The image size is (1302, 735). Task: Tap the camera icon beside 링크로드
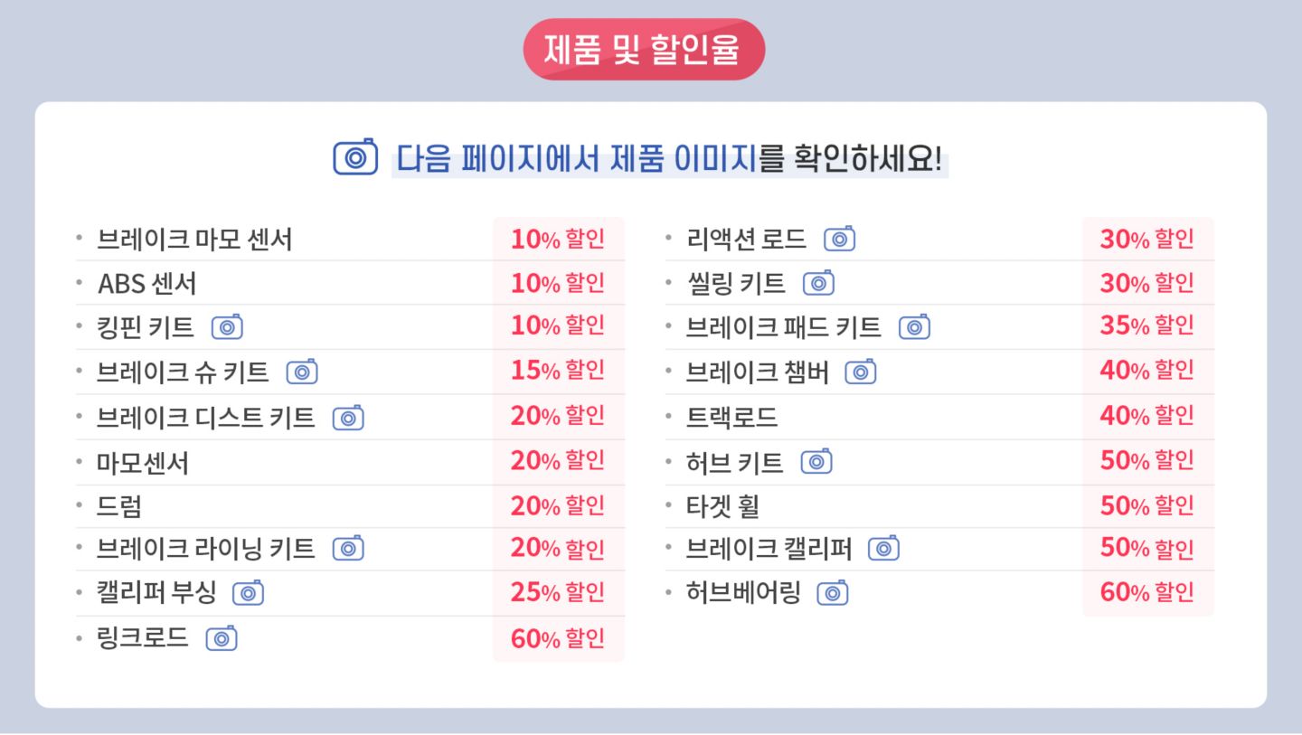click(222, 638)
